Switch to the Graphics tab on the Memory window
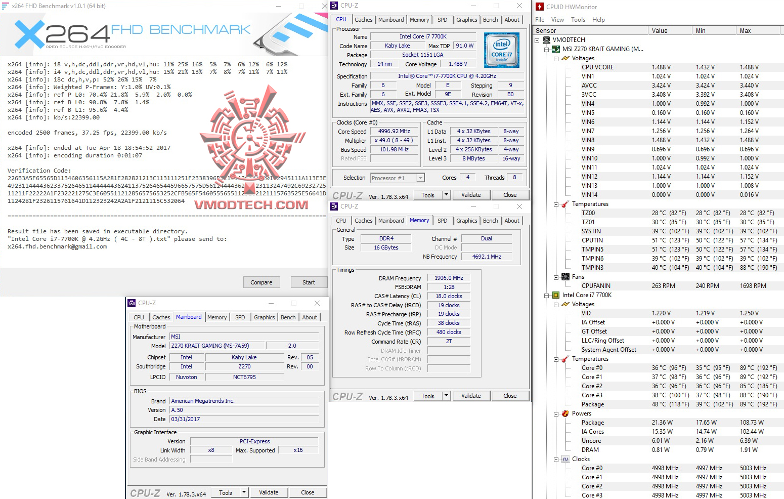 coord(466,220)
